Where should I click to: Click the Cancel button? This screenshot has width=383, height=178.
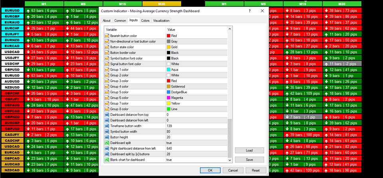tap(233, 170)
